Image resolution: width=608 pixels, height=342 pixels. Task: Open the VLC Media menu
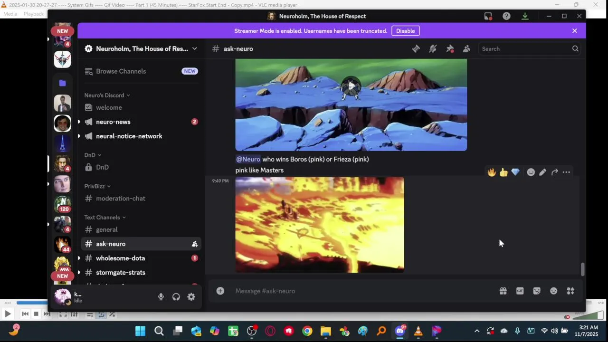10,14
